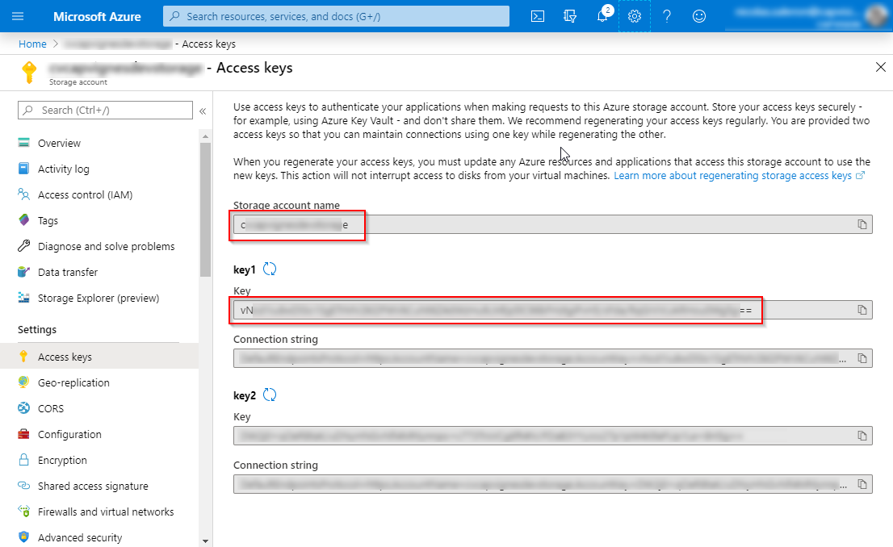
Task: Click the top search resources field
Action: [x=336, y=16]
